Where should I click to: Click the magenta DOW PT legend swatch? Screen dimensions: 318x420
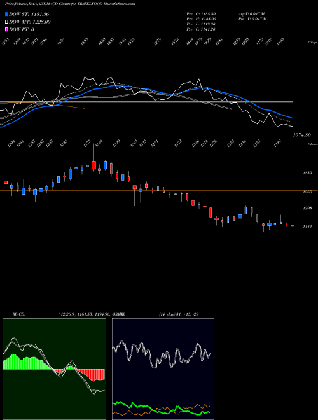pos(6,29)
